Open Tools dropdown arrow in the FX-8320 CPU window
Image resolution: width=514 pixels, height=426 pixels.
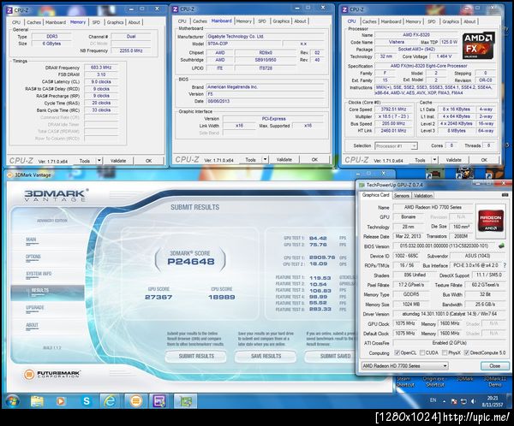click(x=434, y=160)
